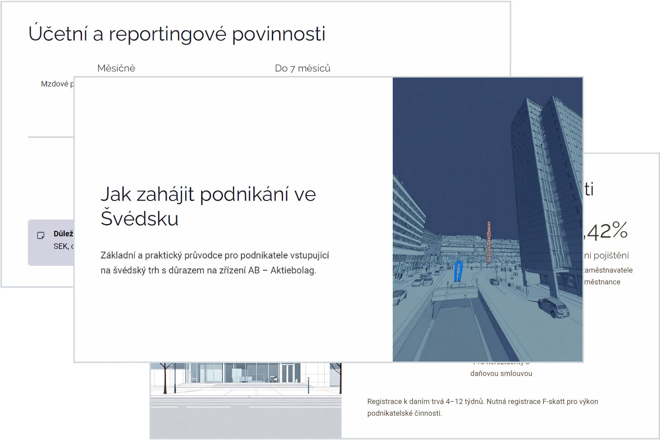The height and width of the screenshot is (440, 660).
Task: Click the parked car beside the tall building
Action: [553, 307]
